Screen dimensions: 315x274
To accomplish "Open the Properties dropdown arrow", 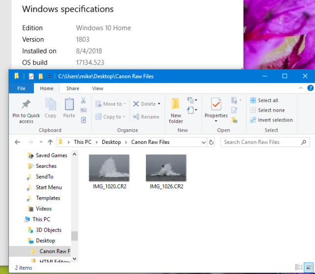I will (x=216, y=121).
